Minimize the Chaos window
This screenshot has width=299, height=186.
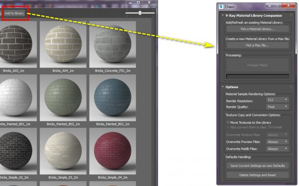tap(270, 6)
